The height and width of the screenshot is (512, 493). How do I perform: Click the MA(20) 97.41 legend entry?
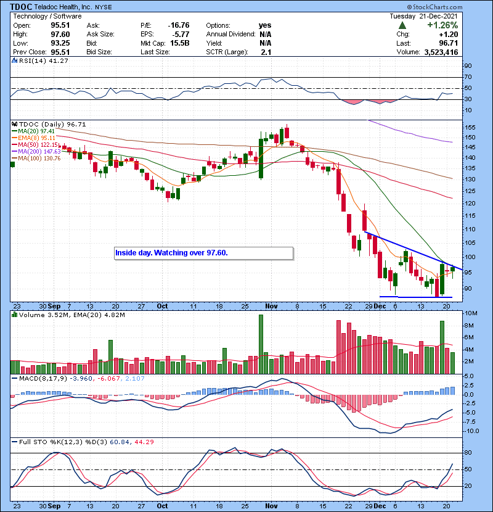pyautogui.click(x=33, y=131)
